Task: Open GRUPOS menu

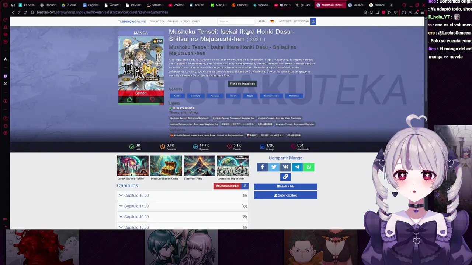Action: tap(173, 21)
